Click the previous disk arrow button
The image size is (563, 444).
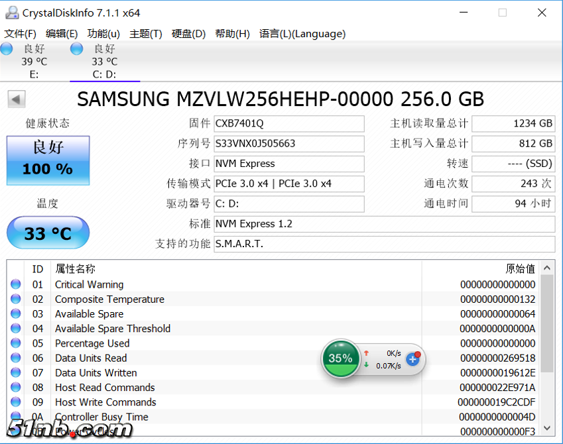[x=17, y=99]
